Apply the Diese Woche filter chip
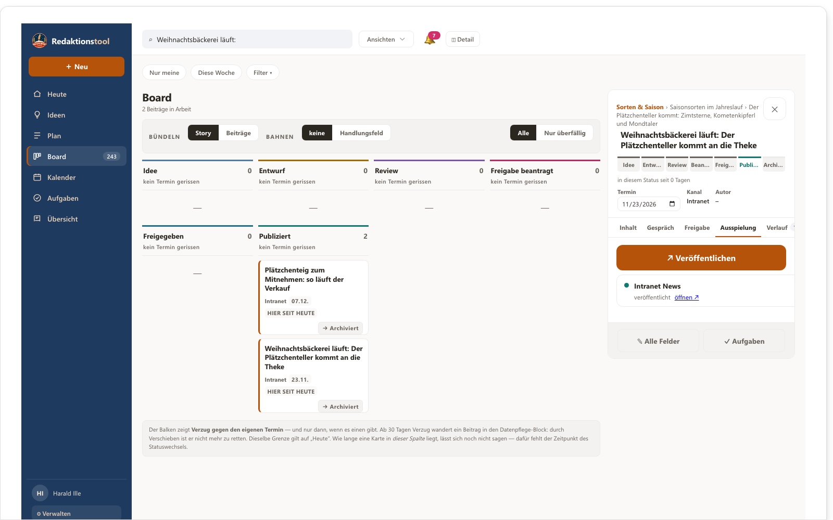 click(x=216, y=73)
